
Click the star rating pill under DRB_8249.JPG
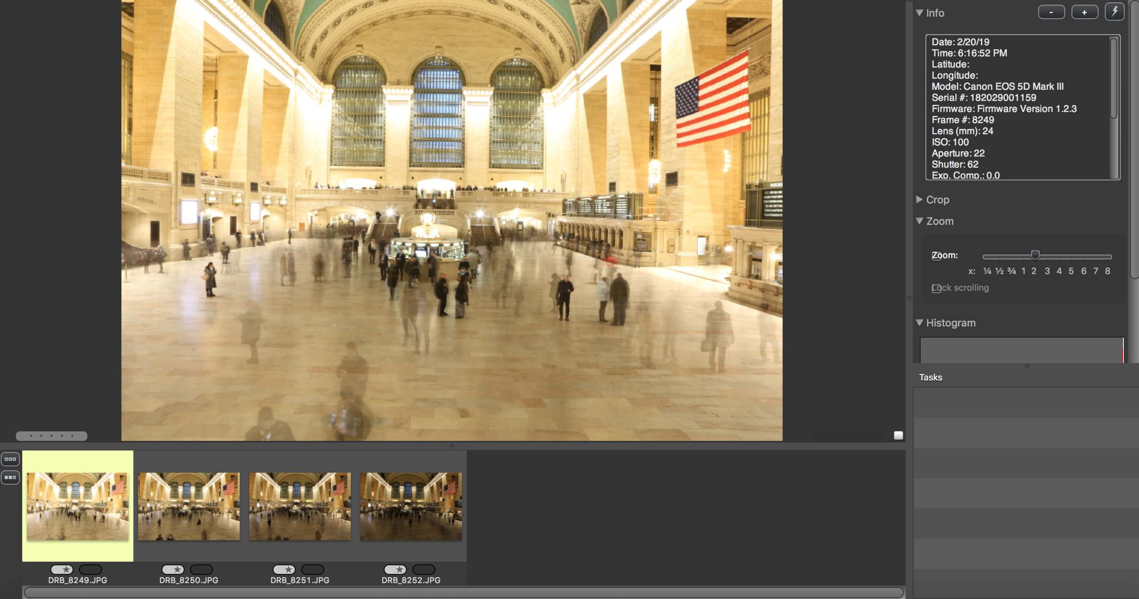pos(62,569)
